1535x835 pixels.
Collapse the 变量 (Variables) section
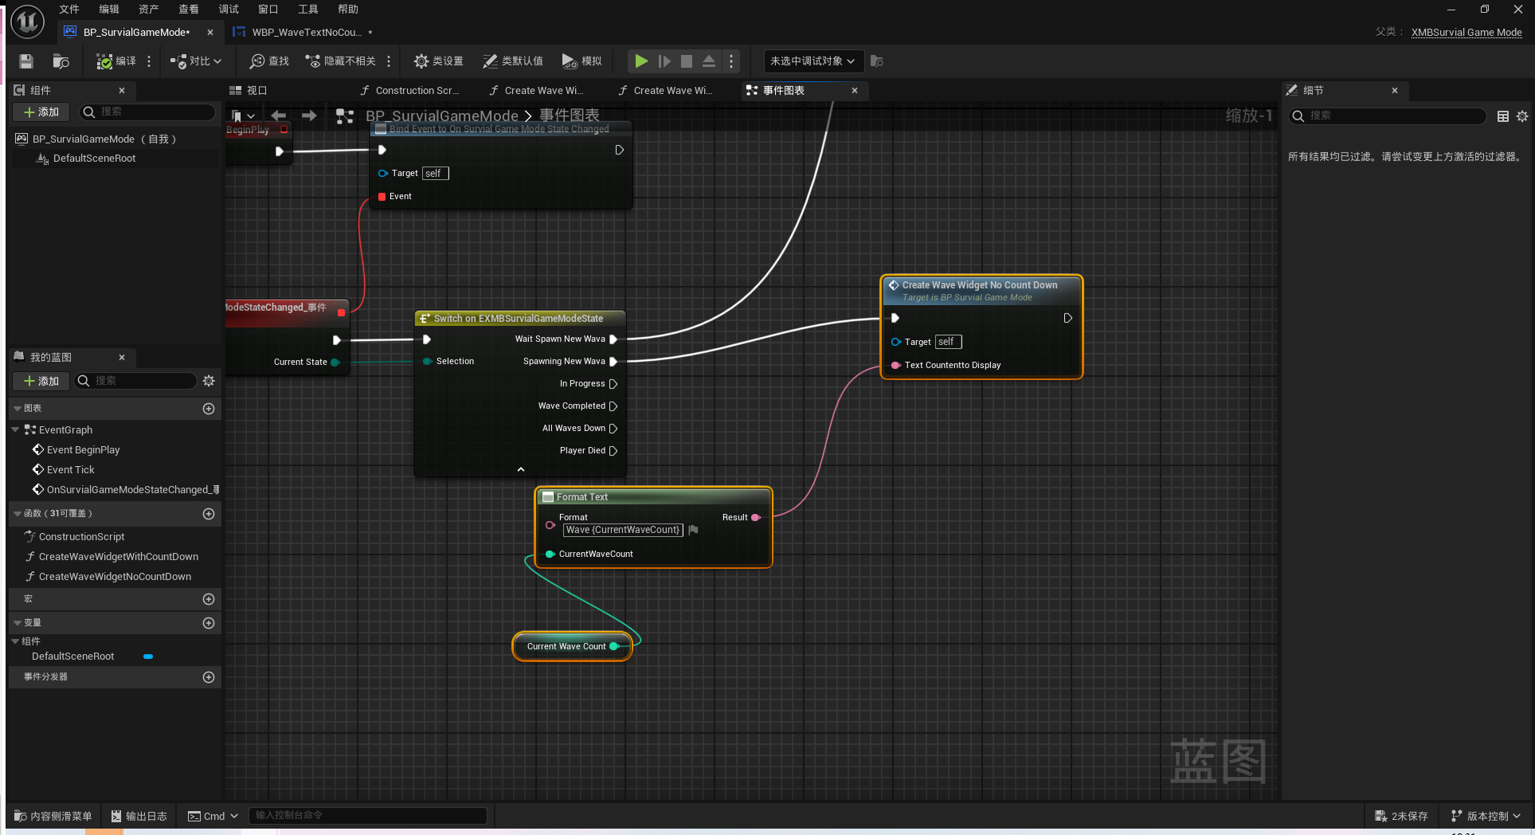pyautogui.click(x=17, y=623)
